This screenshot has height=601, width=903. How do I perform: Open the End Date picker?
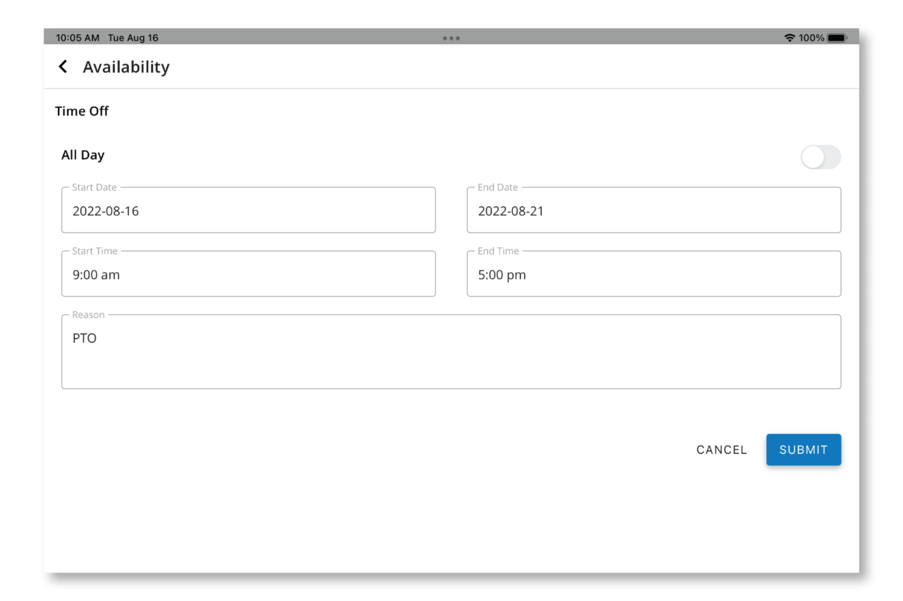653,210
